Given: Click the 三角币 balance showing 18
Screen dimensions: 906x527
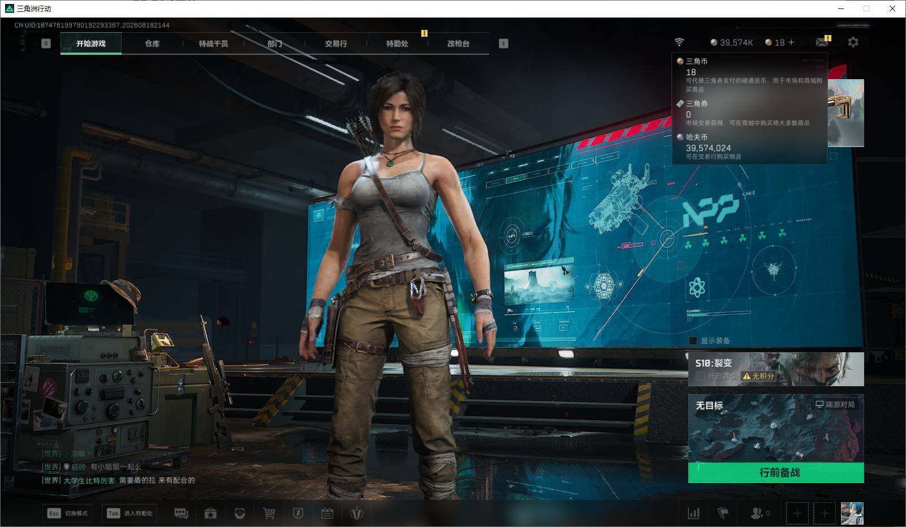Looking at the screenshot, I should point(774,42).
